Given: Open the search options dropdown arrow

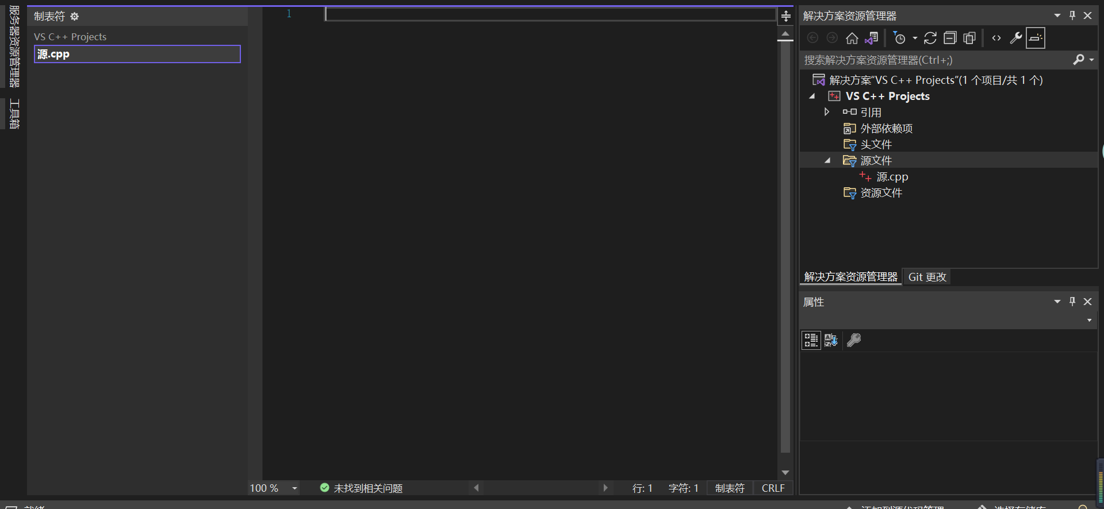Looking at the screenshot, I should tap(1091, 60).
